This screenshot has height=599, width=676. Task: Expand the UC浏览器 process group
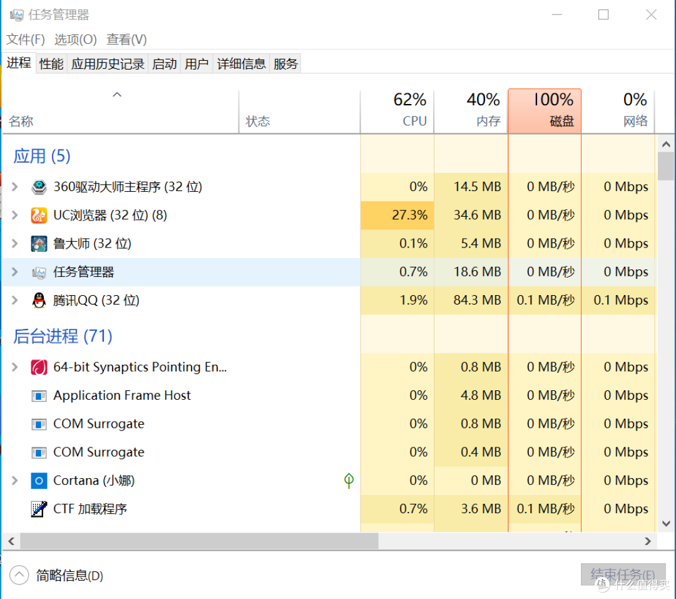coord(14,215)
